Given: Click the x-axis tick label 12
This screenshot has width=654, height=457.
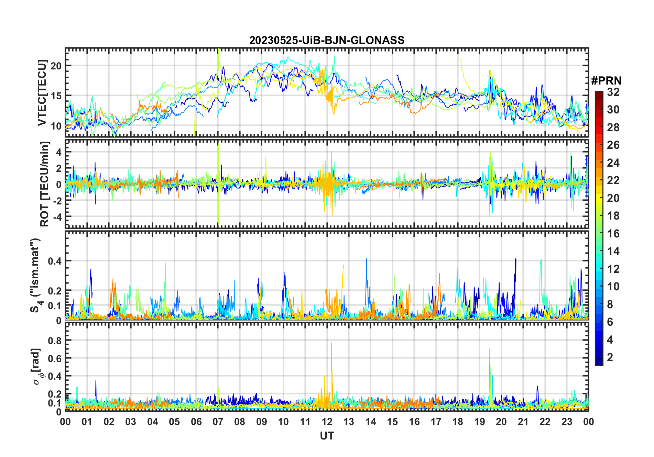Looking at the screenshot, I should point(327,422).
